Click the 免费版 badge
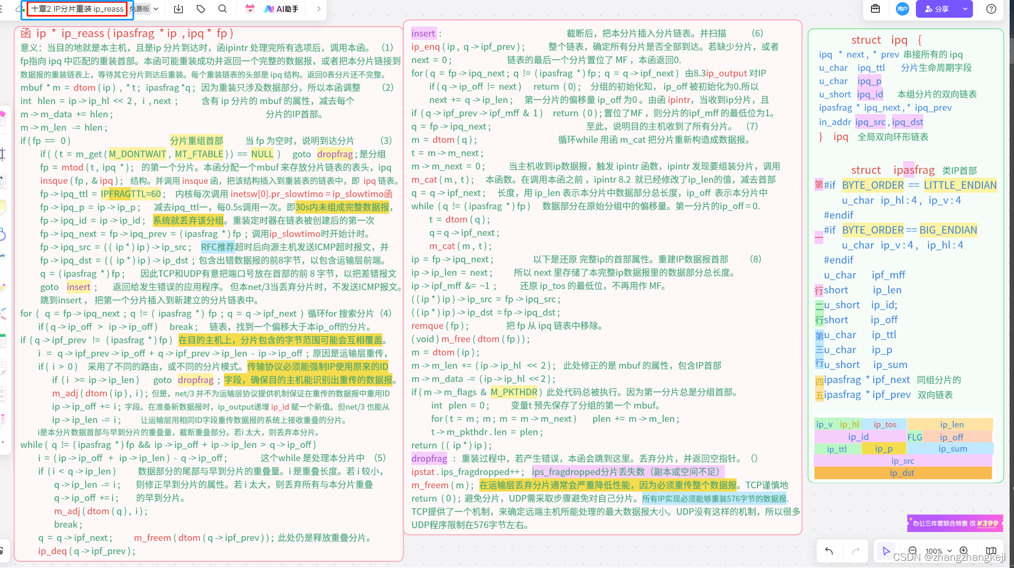This screenshot has width=1014, height=568. (x=140, y=9)
